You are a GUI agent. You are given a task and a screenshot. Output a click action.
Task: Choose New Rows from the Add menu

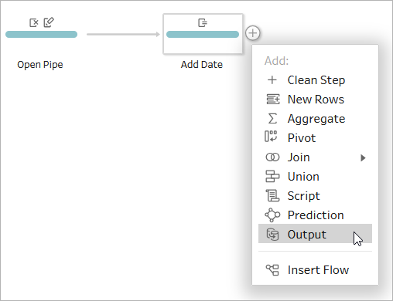(x=315, y=100)
